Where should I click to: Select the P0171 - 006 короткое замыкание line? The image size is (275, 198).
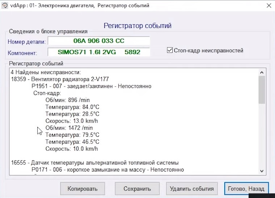108,170
